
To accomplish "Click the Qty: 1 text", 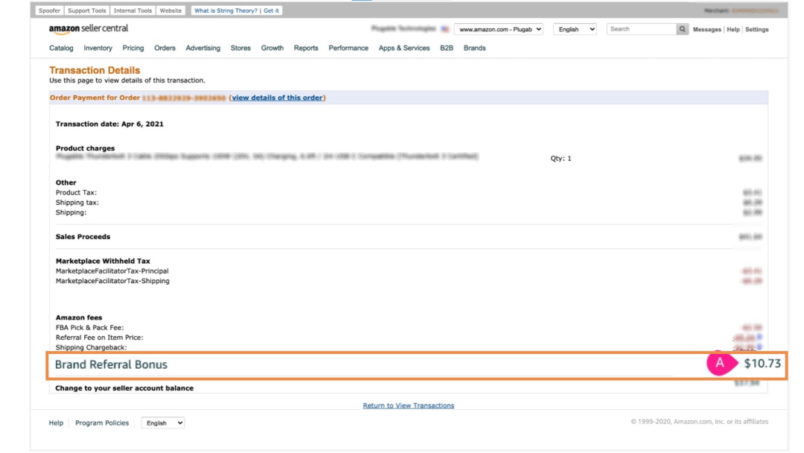I will 561,158.
